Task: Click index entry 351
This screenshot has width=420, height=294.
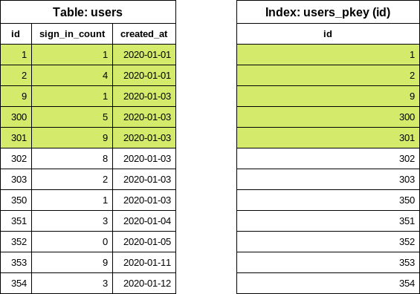Action: 328,221
